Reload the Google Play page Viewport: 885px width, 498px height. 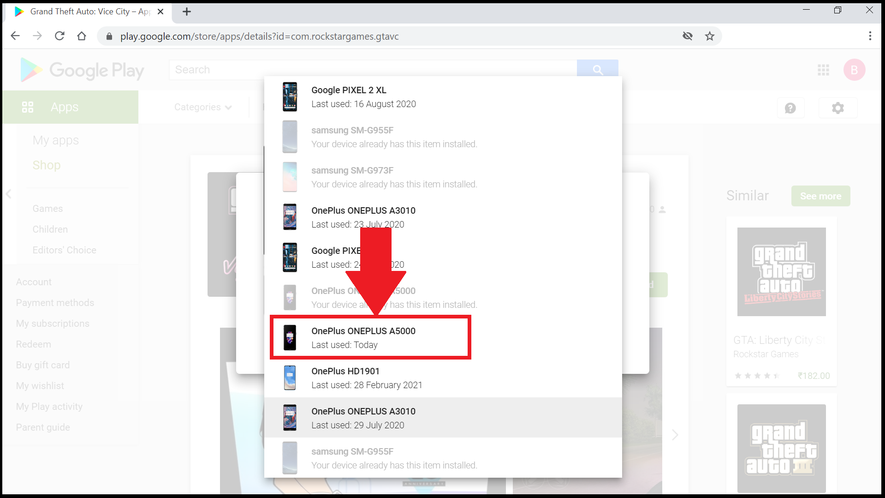(x=59, y=36)
